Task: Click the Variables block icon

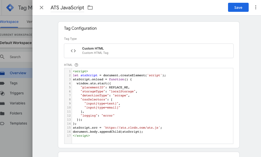Action: tap(2, 103)
